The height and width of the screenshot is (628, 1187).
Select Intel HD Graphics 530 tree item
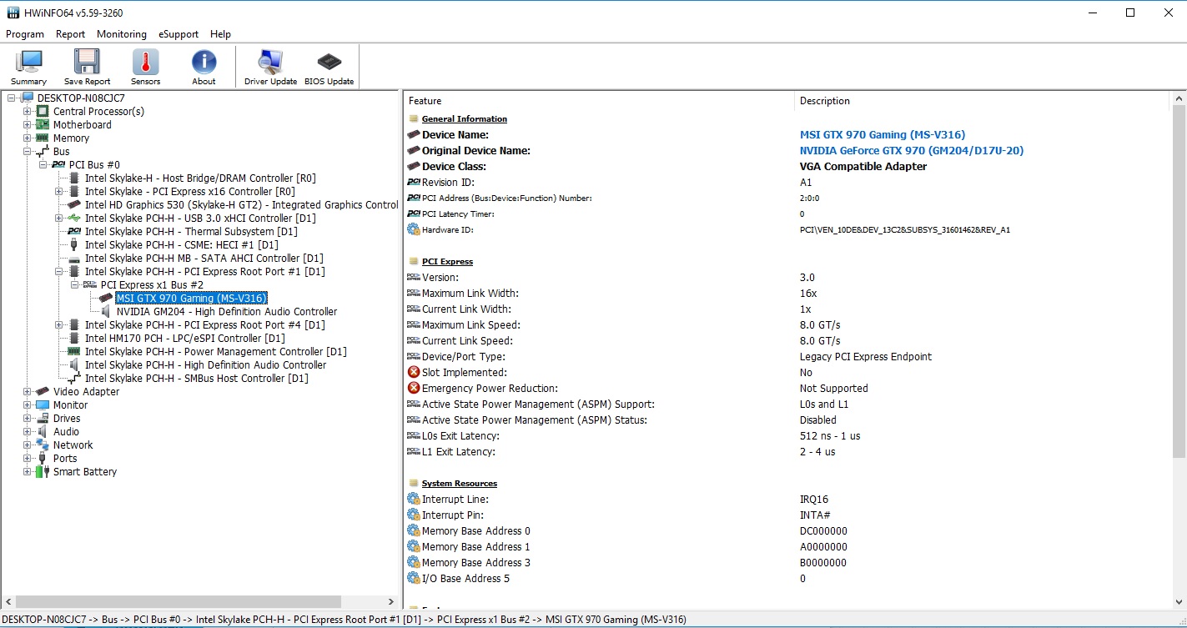coord(242,205)
